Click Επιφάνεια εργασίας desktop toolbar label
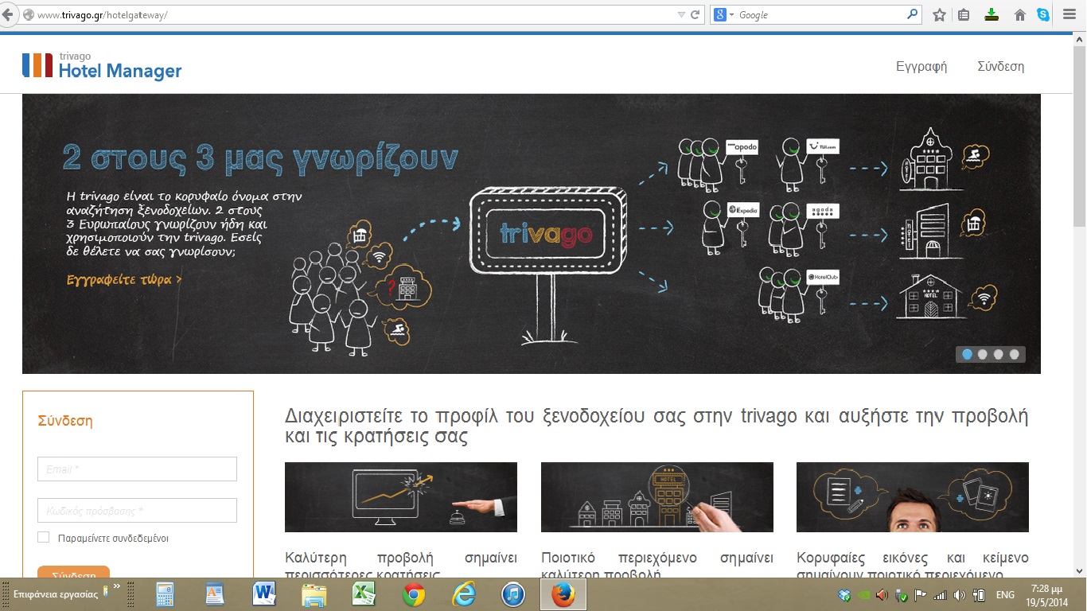Screen dimensions: 1087x611 [x=55, y=594]
